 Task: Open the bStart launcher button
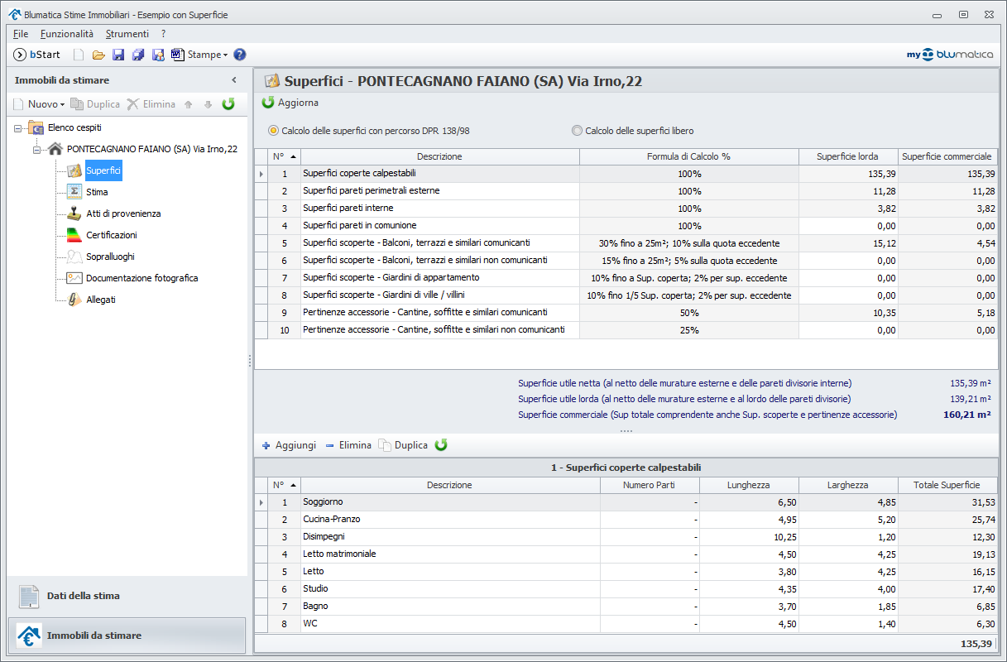point(37,55)
